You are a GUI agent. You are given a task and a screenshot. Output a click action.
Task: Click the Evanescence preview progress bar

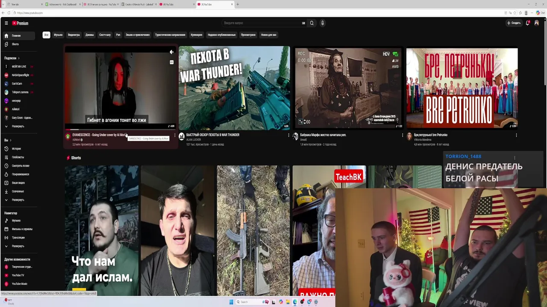tap(120, 129)
